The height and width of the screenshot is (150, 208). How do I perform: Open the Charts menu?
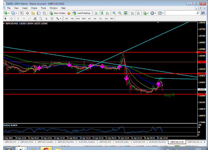tap(34, 8)
